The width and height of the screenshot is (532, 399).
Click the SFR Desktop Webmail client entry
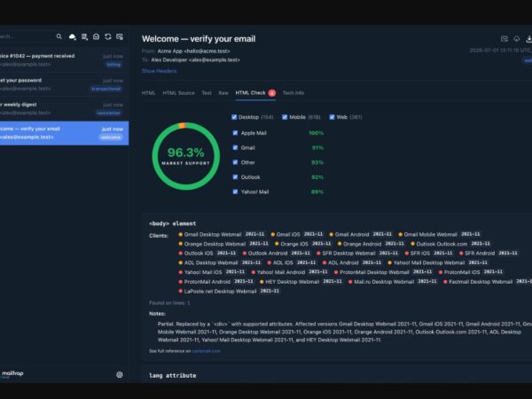(x=358, y=253)
